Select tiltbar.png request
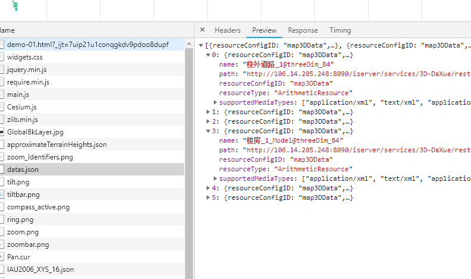The height and width of the screenshot is (279, 471). (x=92, y=195)
